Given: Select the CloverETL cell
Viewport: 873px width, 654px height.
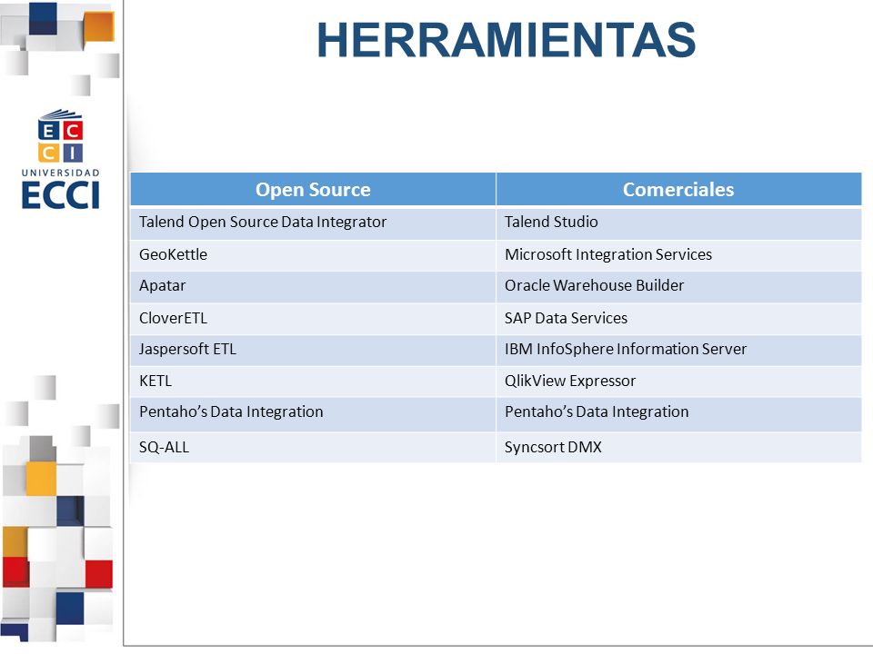Looking at the screenshot, I should [313, 319].
